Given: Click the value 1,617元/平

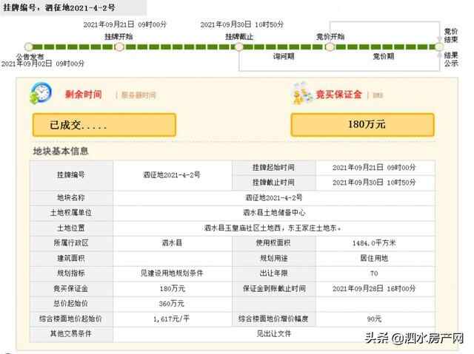Looking at the screenshot, I should 171,319.
